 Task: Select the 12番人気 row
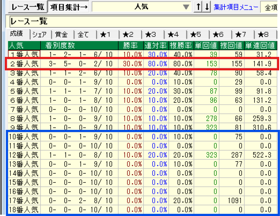click(24, 154)
